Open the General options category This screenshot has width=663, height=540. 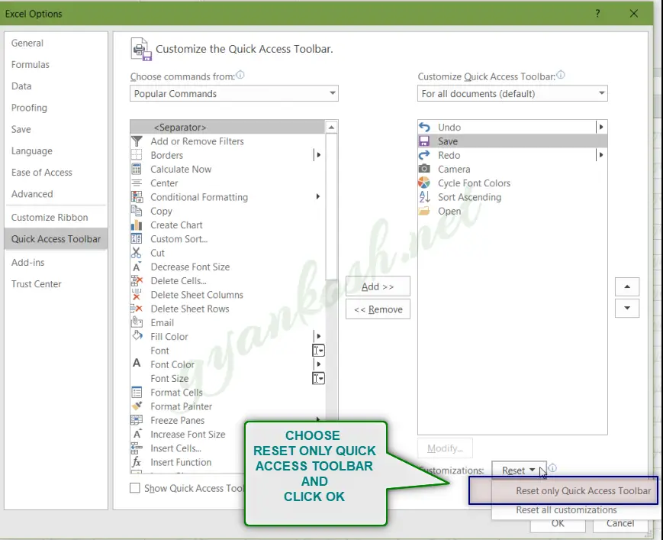[x=27, y=44]
